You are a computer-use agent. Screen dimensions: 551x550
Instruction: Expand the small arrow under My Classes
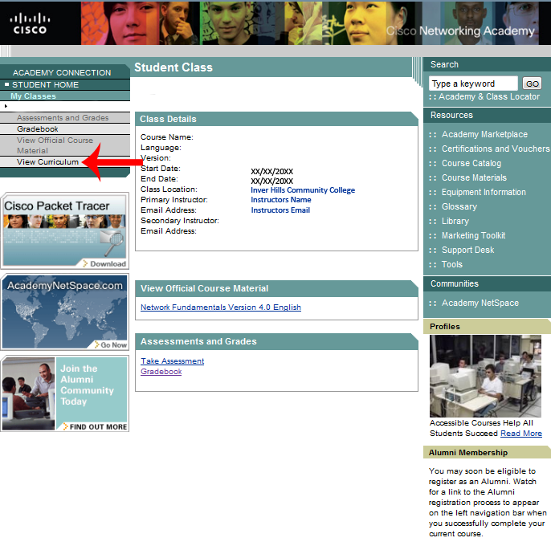[x=6, y=106]
